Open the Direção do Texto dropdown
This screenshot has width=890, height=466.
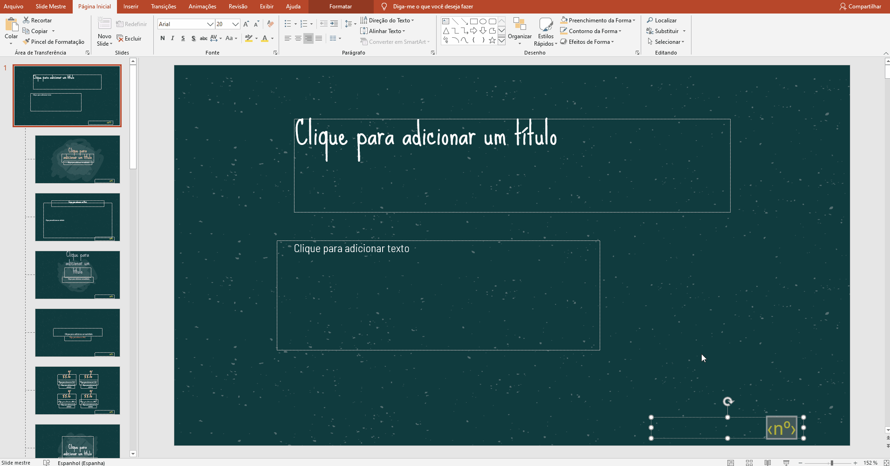387,20
